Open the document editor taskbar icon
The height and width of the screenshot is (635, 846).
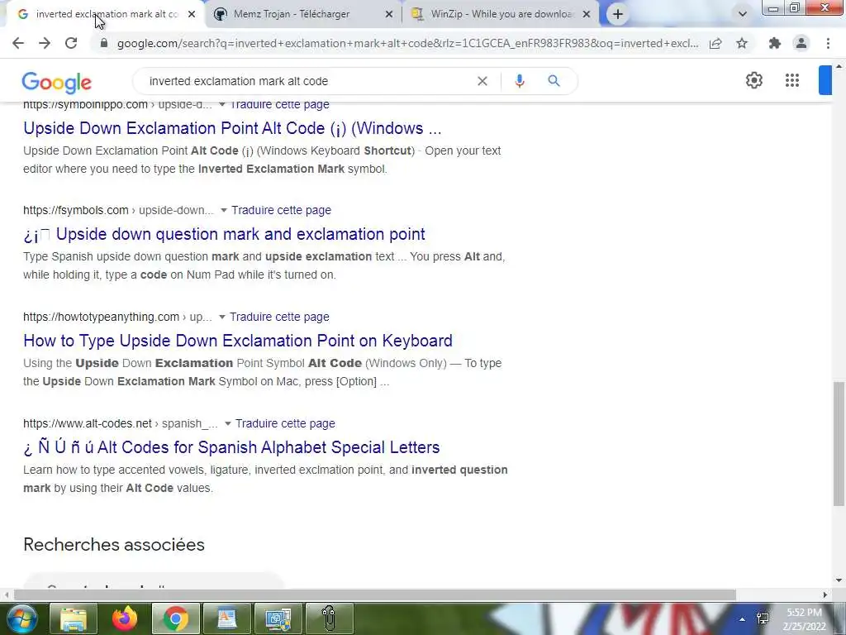click(226, 618)
